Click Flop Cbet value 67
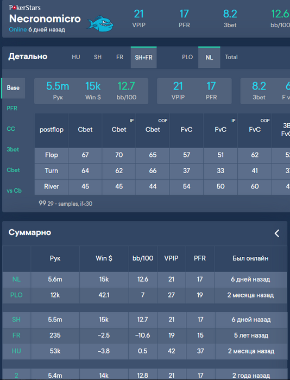 click(x=85, y=155)
